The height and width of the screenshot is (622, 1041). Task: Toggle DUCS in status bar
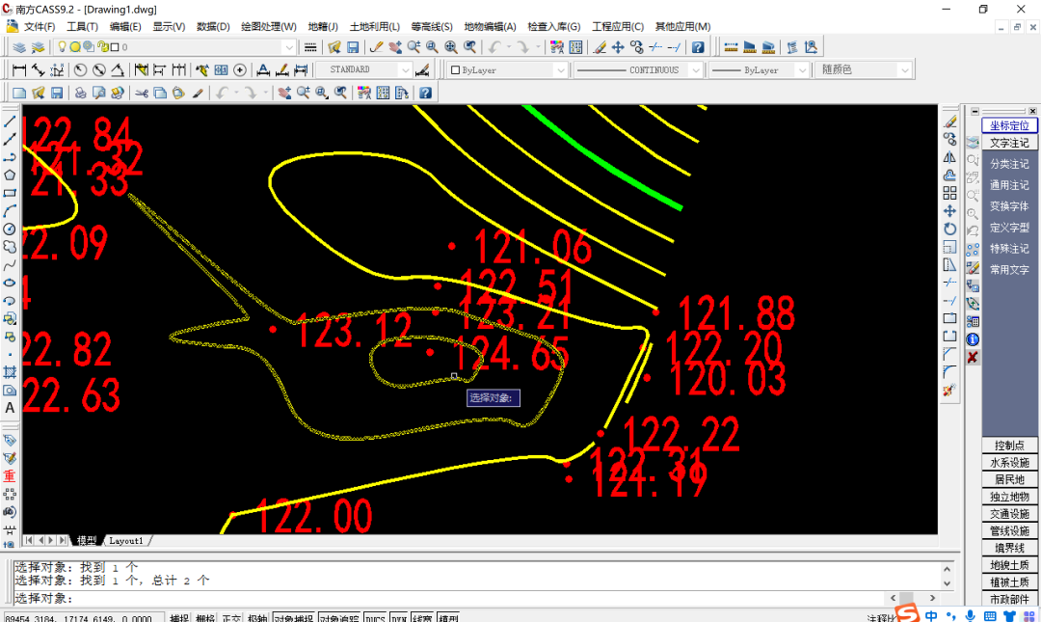(x=375, y=618)
